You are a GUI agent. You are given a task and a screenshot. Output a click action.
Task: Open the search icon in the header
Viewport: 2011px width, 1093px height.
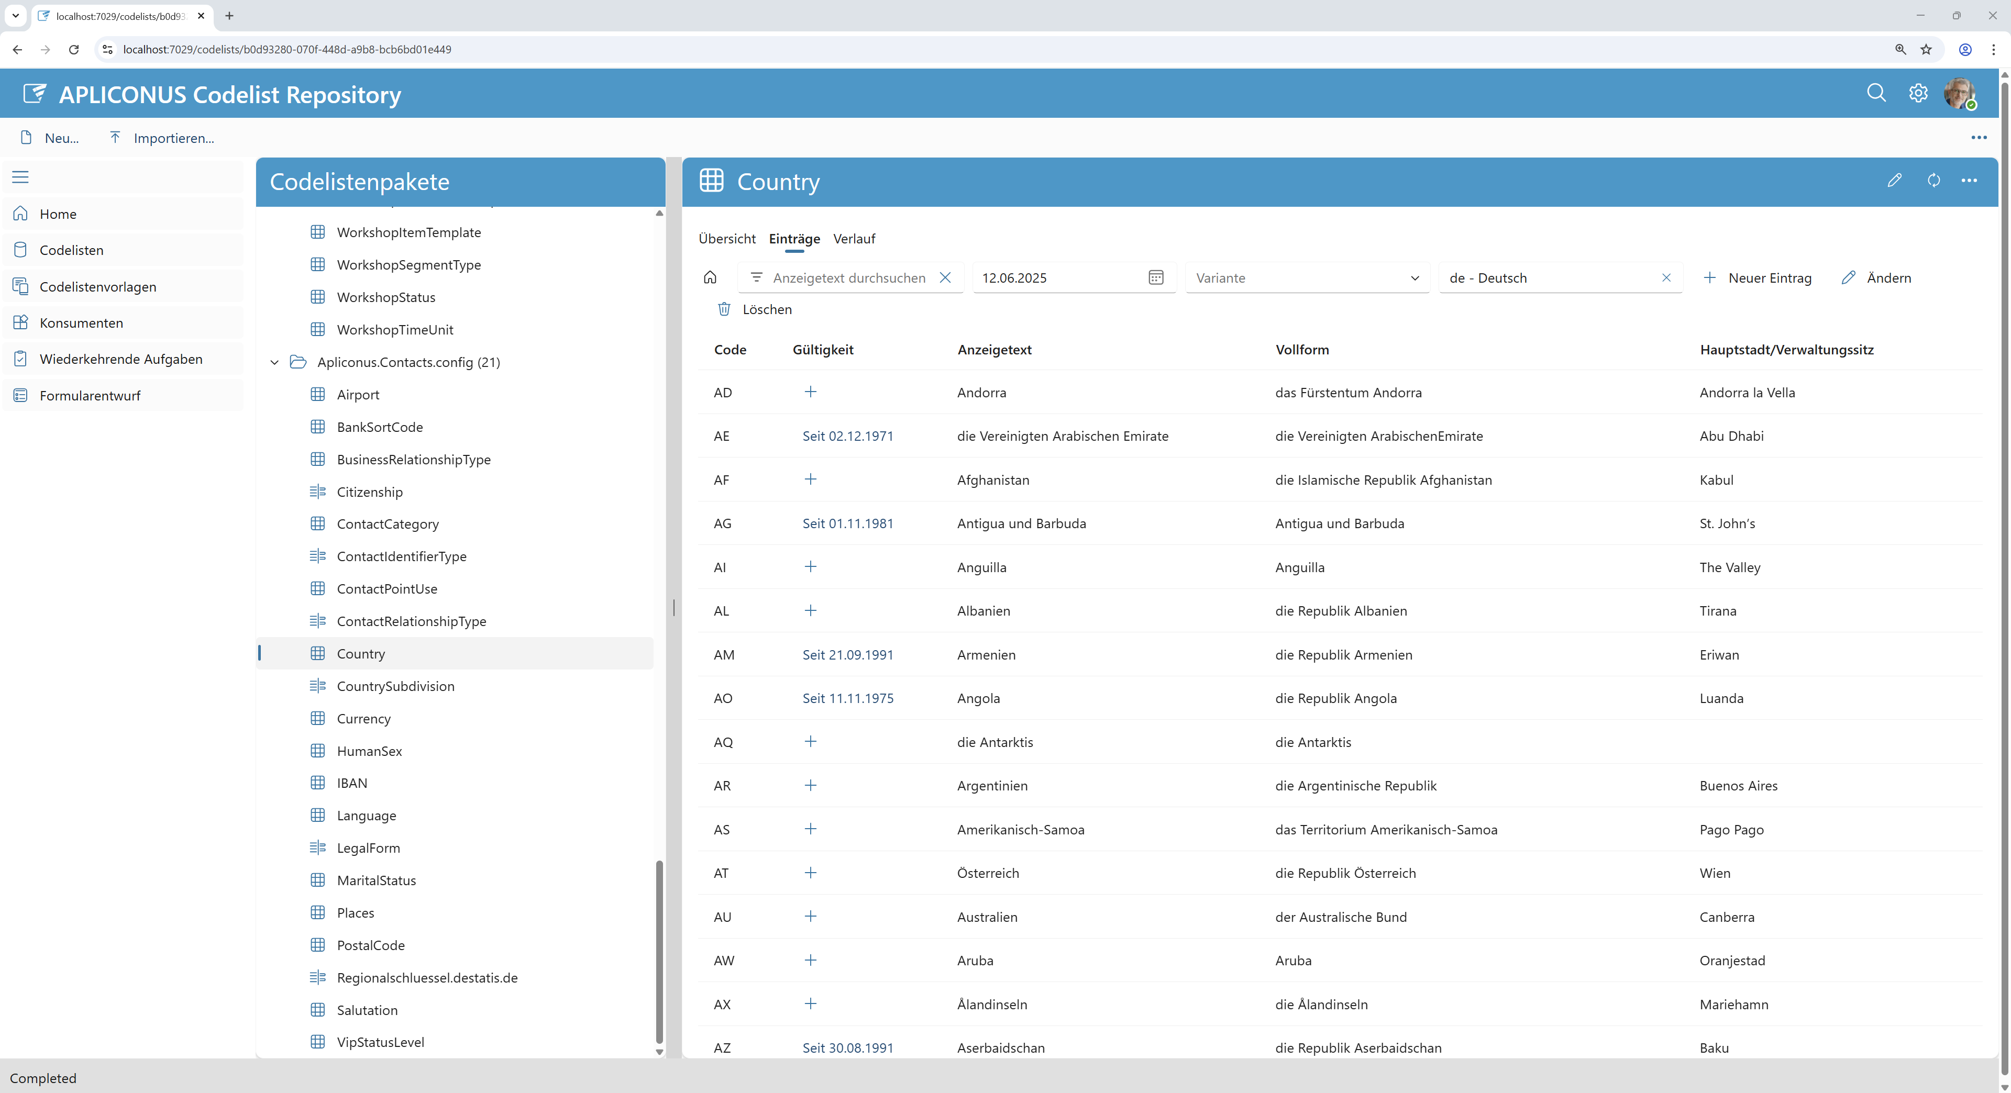coord(1876,94)
